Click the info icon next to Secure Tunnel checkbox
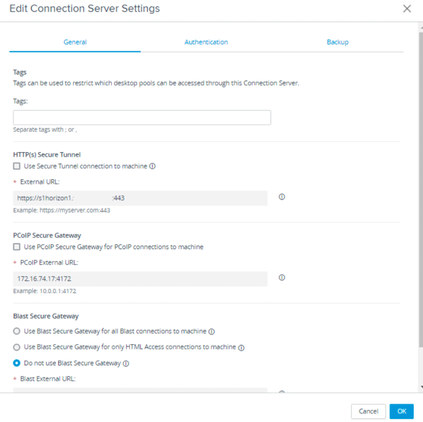This screenshot has width=423, height=422. (152, 166)
